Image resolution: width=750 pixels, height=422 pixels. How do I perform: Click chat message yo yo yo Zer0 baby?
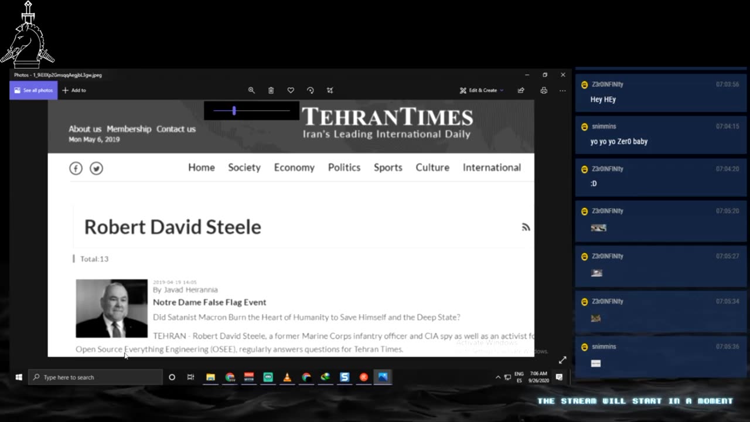point(619,141)
